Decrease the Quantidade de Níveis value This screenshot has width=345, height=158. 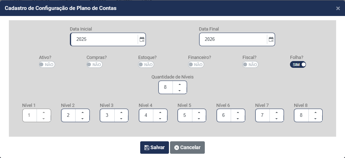pos(180,91)
